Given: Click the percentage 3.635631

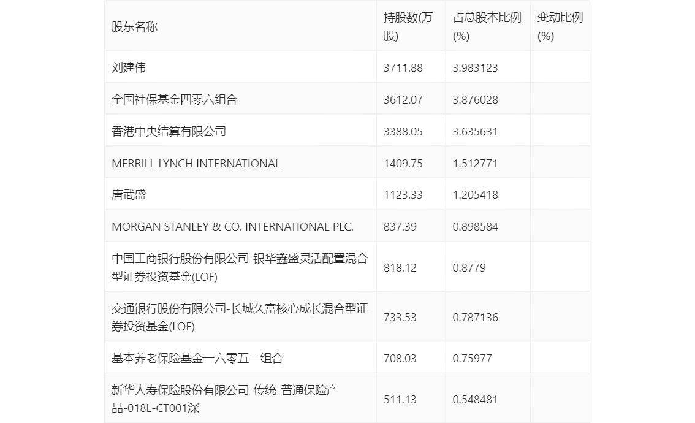Looking at the screenshot, I should tap(475, 132).
